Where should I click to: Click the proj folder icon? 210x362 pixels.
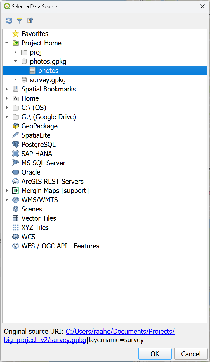click(x=24, y=52)
